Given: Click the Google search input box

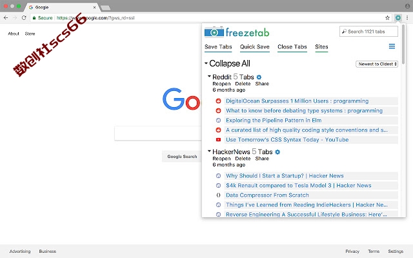Looking at the screenshot, I should [158, 134].
